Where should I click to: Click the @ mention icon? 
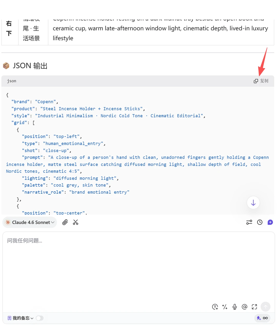coord(244,307)
